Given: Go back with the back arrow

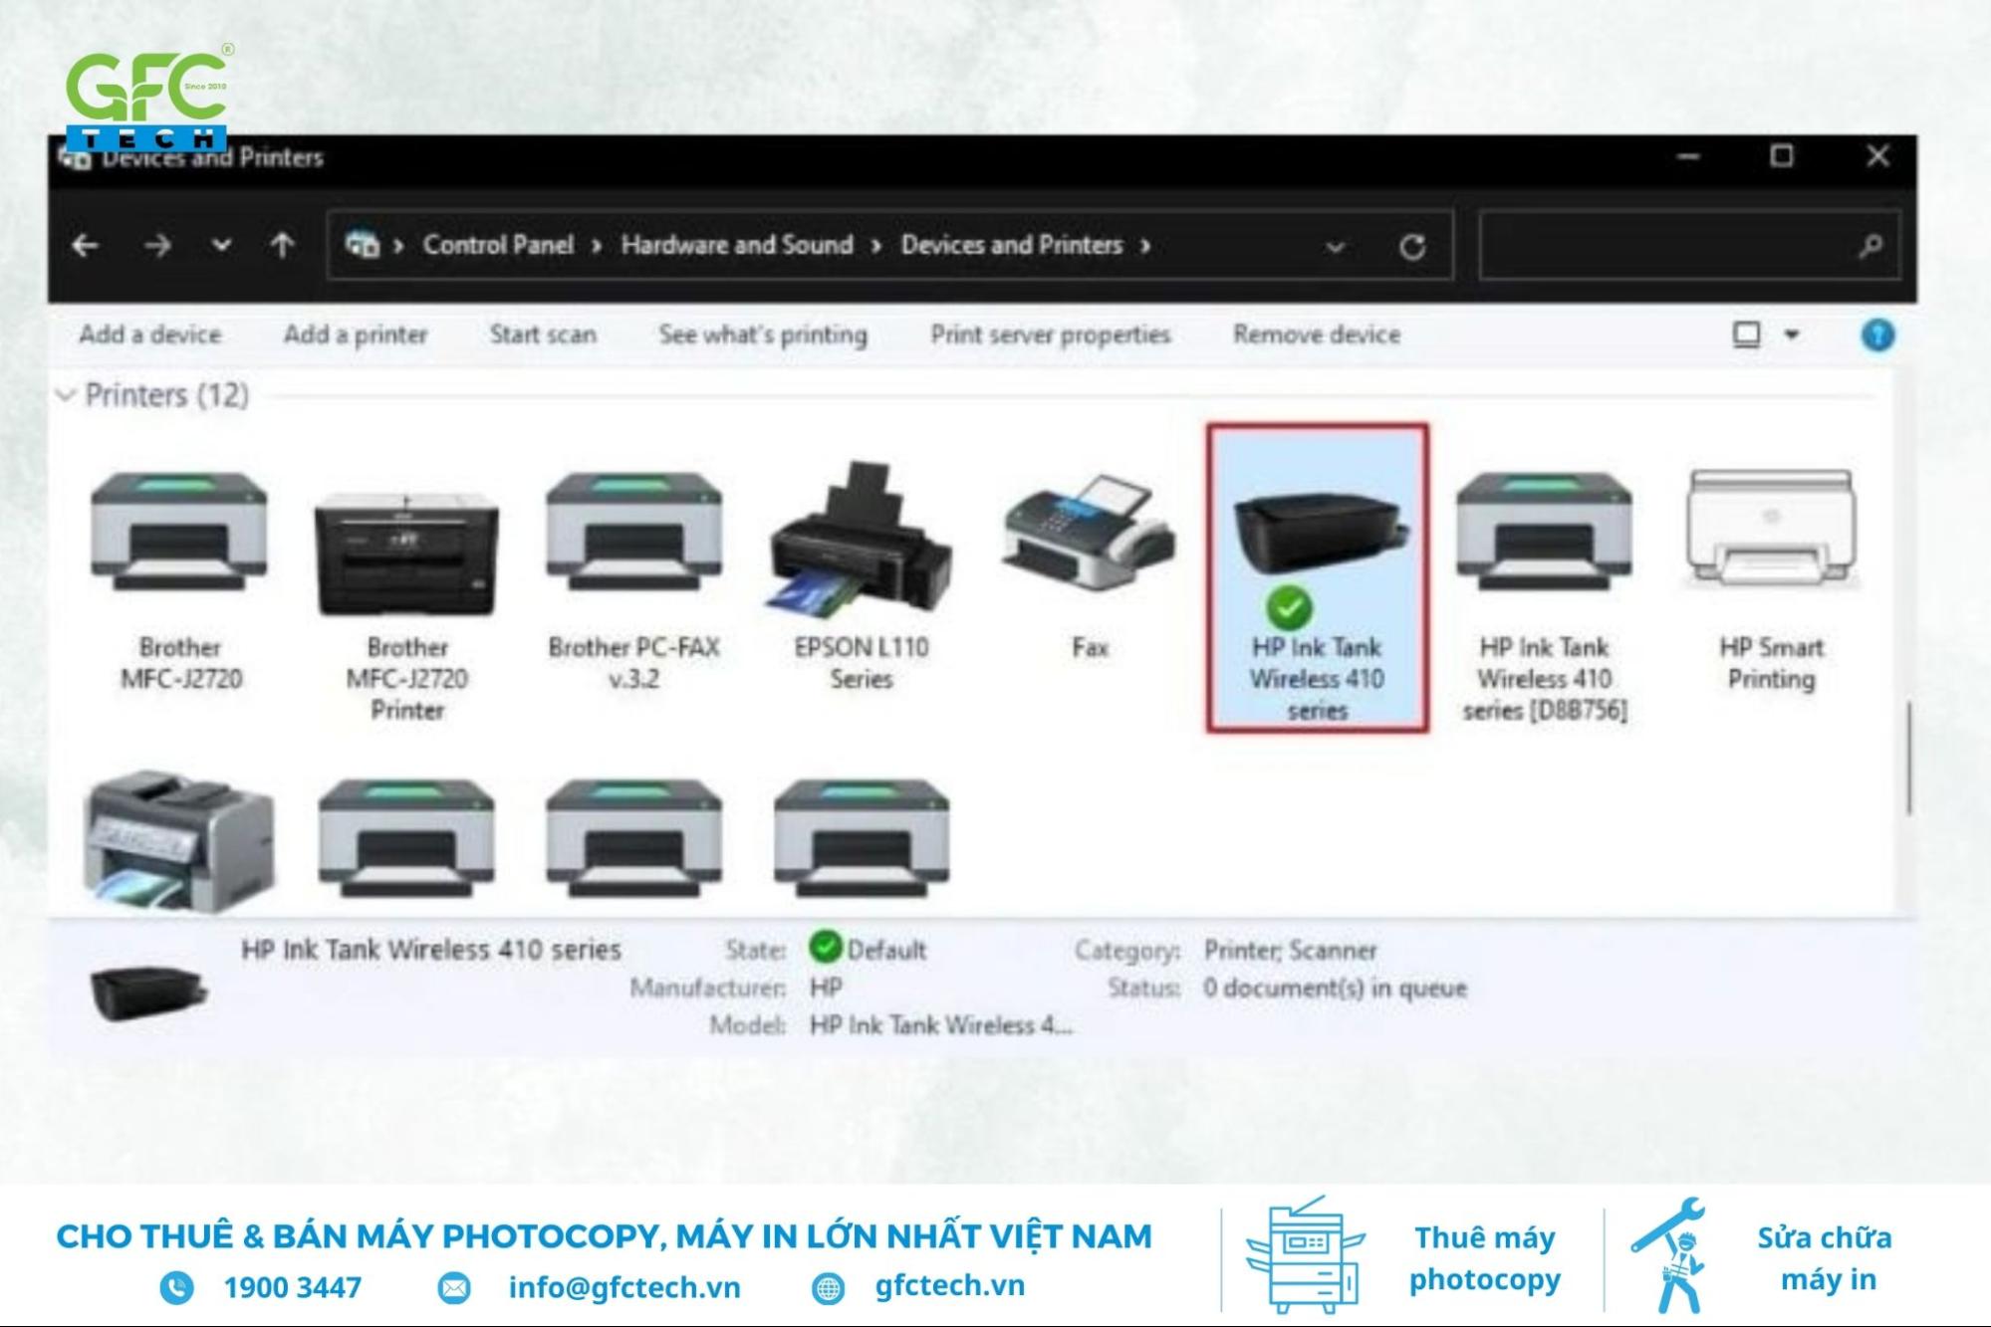Looking at the screenshot, I should 86,245.
